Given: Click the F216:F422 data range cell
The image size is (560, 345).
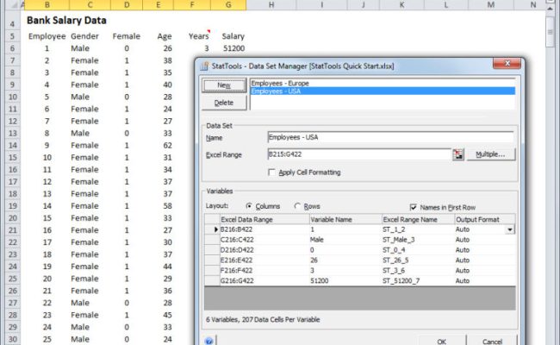Looking at the screenshot, I should click(264, 271).
